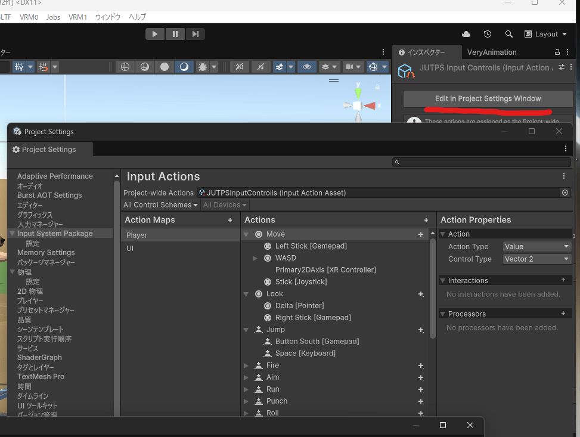
Task: Click the Step frame button
Action: coord(196,34)
